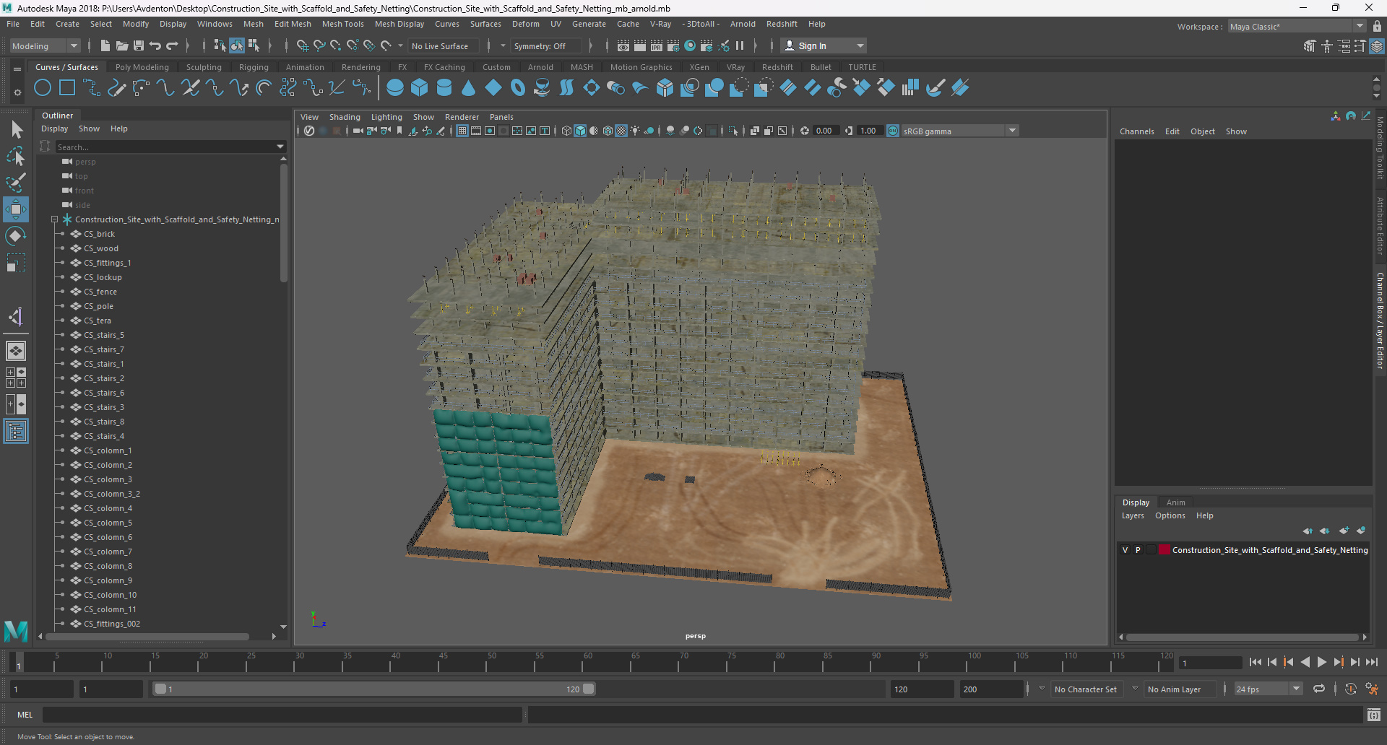Toggle the Outliner panel layout button
The height and width of the screenshot is (745, 1387).
[16, 432]
